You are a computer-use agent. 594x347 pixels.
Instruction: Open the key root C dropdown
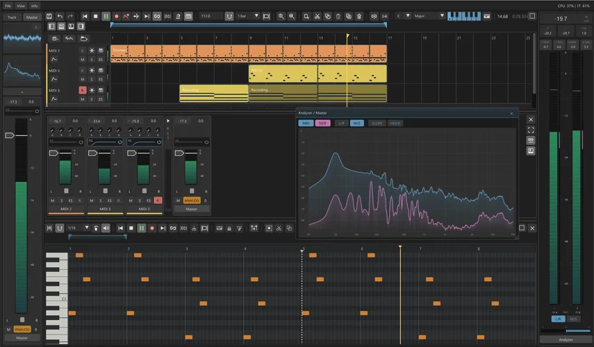click(403, 16)
